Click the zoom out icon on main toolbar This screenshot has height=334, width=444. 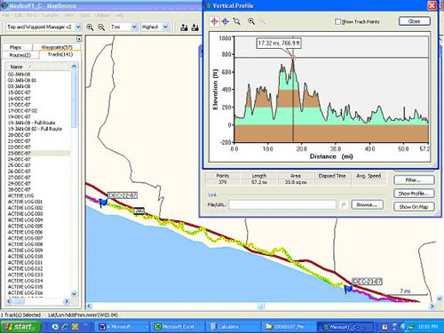point(101,28)
